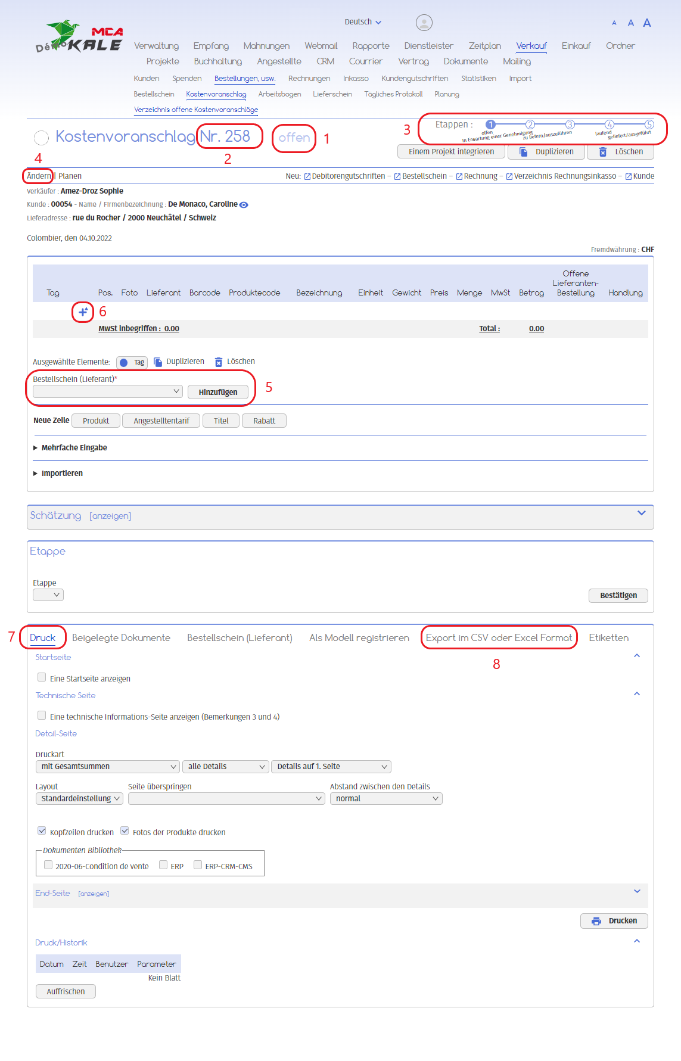Switch to Export im CSV oder Excel tab
This screenshot has width=681, height=1061.
(x=499, y=638)
